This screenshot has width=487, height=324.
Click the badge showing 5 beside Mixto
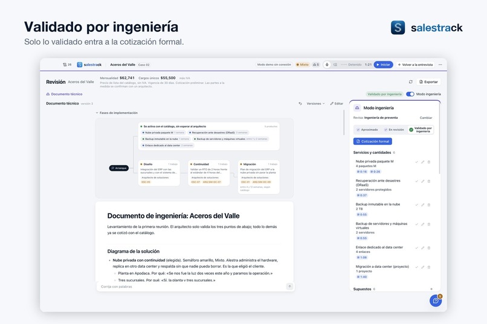(316, 65)
